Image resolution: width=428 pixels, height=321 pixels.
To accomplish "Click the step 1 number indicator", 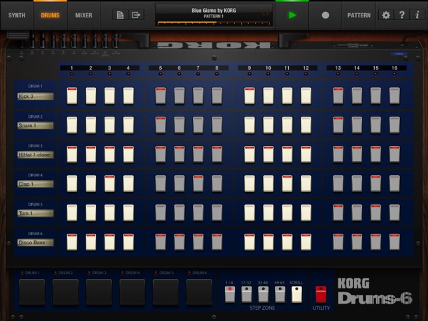I will pyautogui.click(x=71, y=68).
